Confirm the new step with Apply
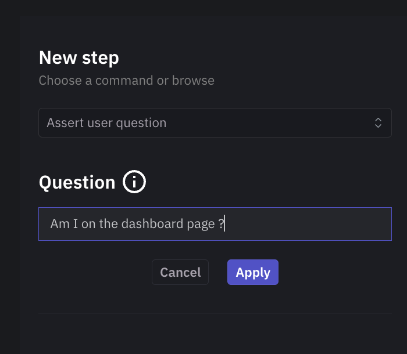This screenshot has width=407, height=354. tap(252, 272)
